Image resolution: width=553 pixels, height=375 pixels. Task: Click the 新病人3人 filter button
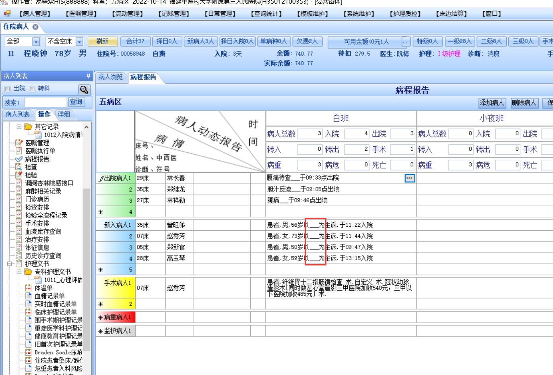pyautogui.click(x=201, y=41)
